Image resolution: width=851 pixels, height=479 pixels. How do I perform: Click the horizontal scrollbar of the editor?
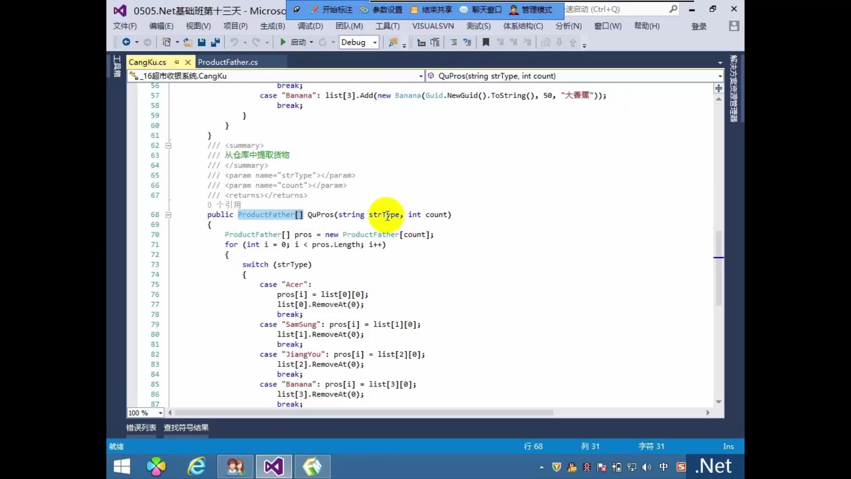[x=363, y=412]
